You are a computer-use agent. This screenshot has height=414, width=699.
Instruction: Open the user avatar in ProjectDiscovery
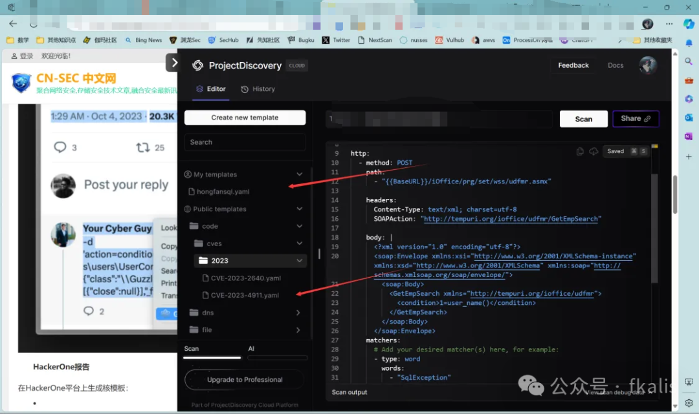pyautogui.click(x=648, y=65)
